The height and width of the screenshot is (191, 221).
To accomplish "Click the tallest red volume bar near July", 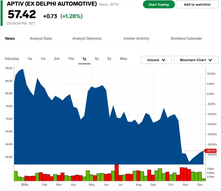I will [117, 172].
